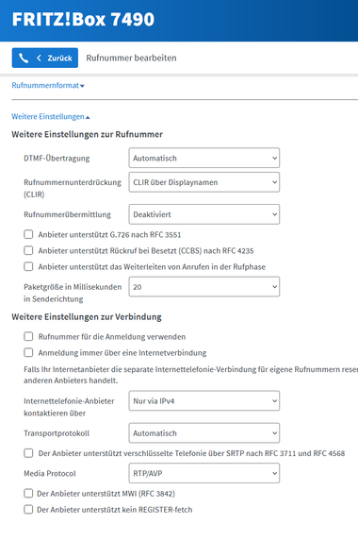
Task: Enable G.726 nach RFC 3551 support
Action: pyautogui.click(x=28, y=234)
